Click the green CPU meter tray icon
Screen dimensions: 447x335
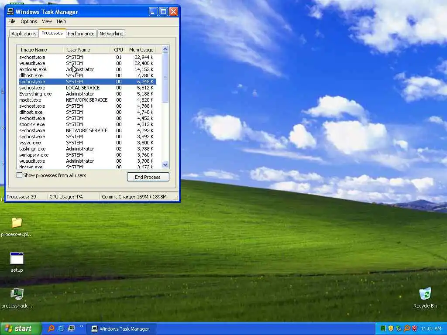[383, 328]
